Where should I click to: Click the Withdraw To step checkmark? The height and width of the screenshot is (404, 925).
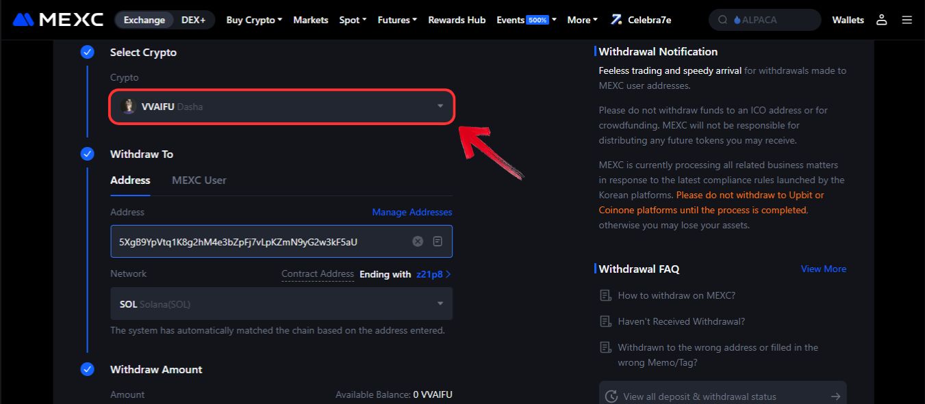click(x=87, y=154)
